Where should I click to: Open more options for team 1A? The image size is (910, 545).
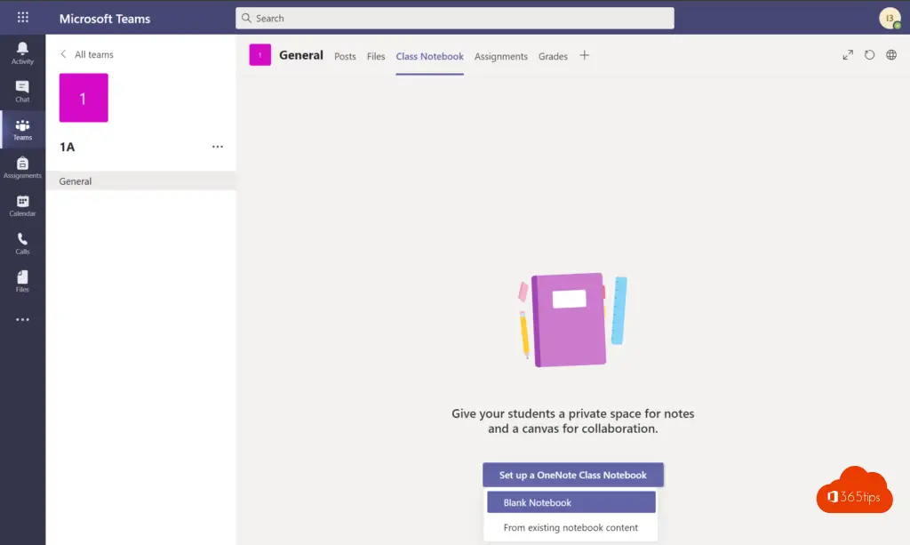218,147
